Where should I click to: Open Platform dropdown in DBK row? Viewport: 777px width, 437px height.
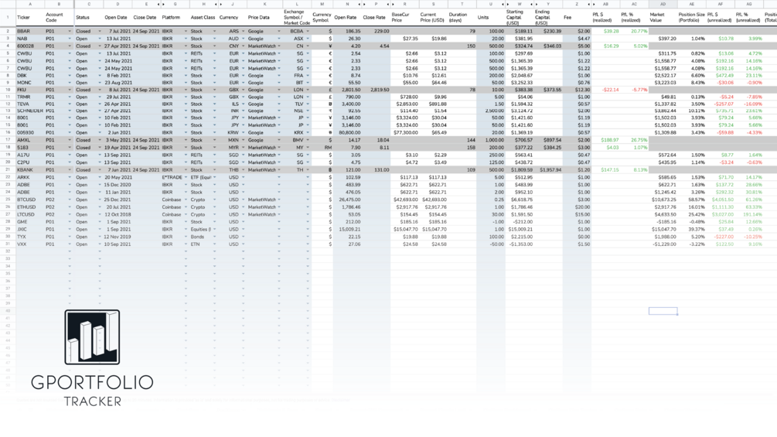coord(186,76)
